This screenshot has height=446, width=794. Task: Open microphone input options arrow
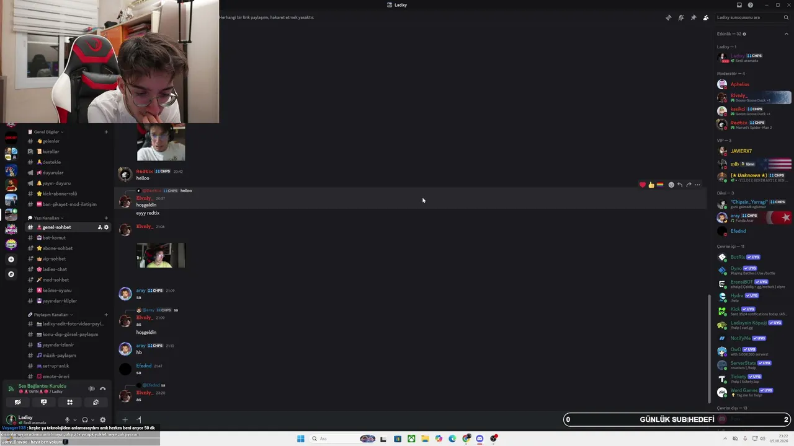(74, 420)
